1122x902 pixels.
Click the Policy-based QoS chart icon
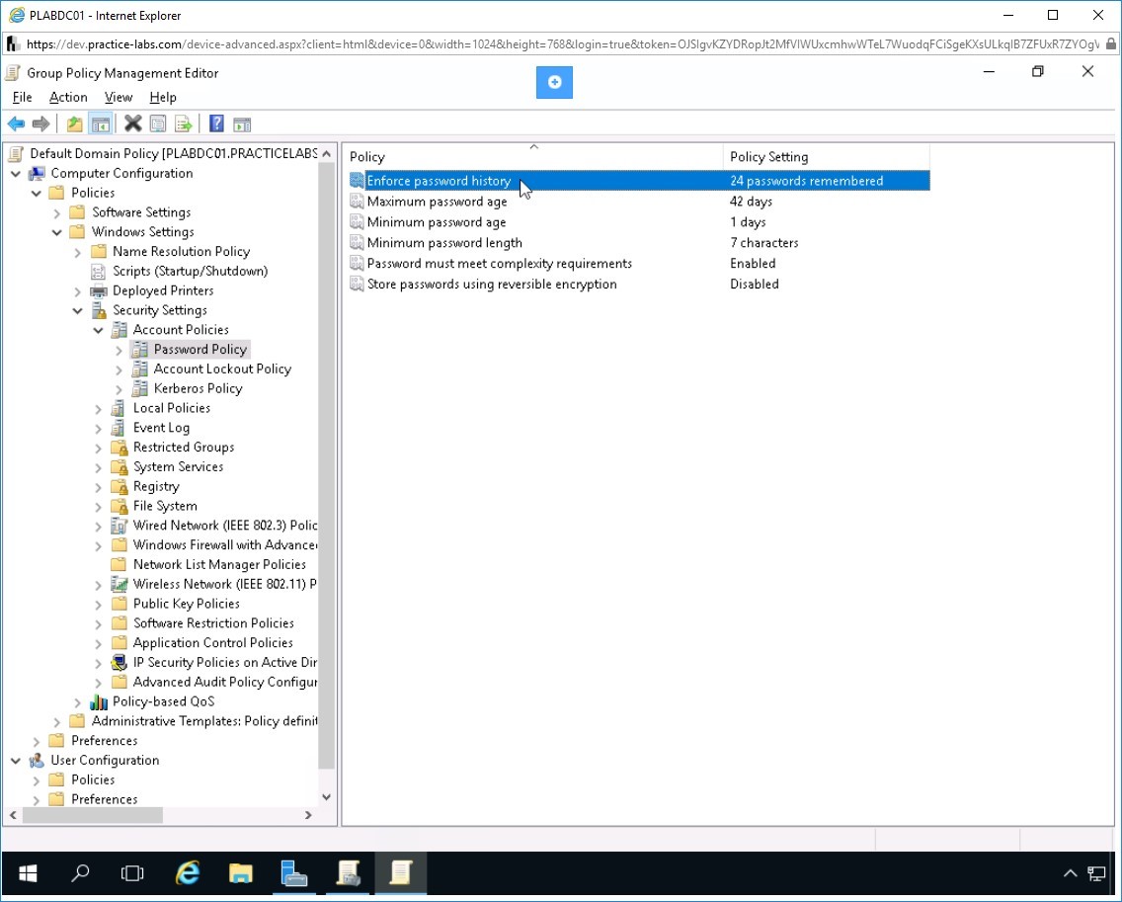(99, 702)
